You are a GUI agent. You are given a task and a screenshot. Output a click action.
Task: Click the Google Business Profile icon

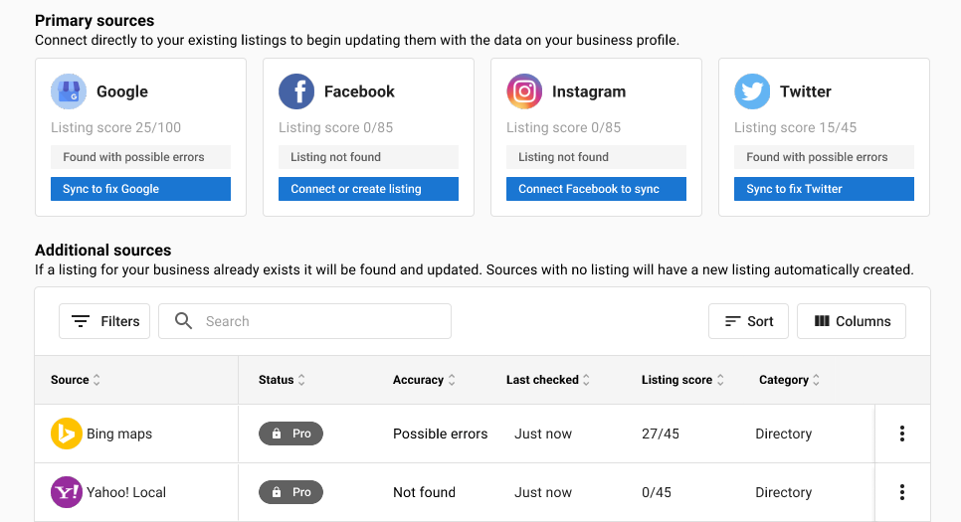pos(69,91)
